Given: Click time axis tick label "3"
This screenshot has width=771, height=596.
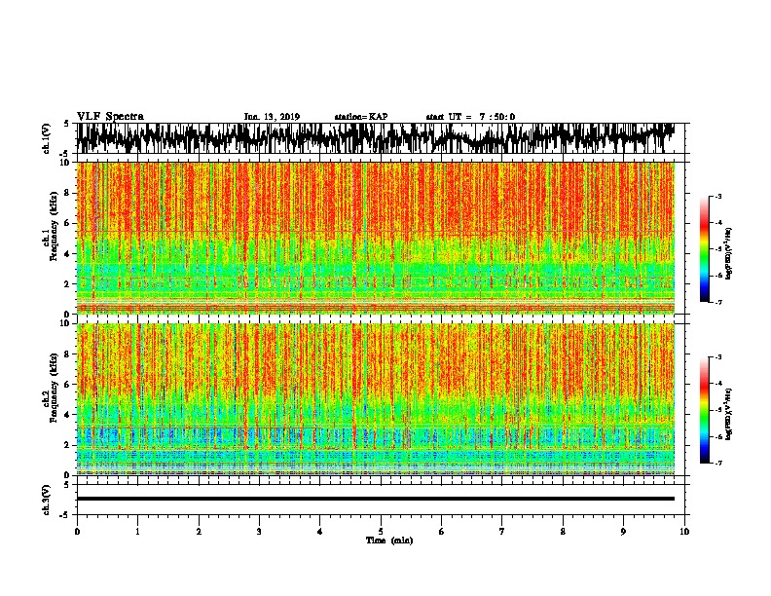Looking at the screenshot, I should click(x=259, y=532).
